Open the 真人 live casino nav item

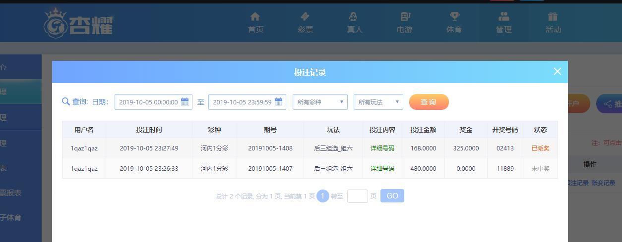[355, 23]
